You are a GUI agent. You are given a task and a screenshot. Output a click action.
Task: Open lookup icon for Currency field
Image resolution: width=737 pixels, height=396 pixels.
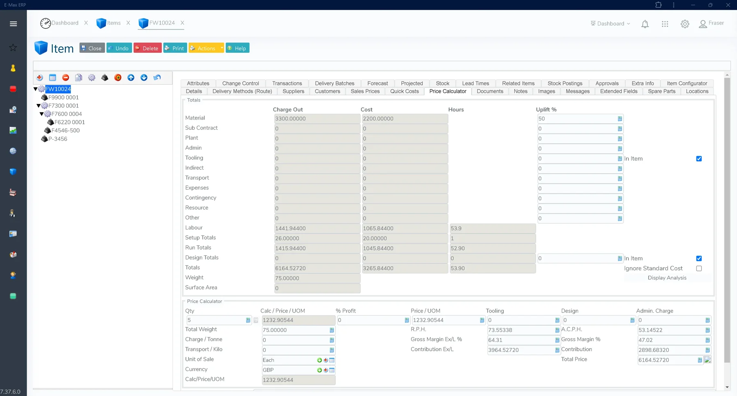tap(332, 370)
